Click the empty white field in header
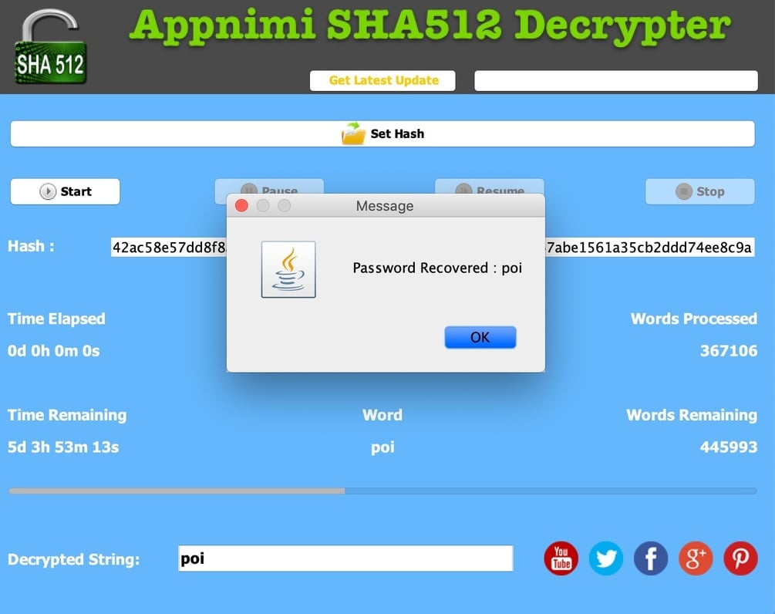The height and width of the screenshot is (614, 775). (x=616, y=80)
